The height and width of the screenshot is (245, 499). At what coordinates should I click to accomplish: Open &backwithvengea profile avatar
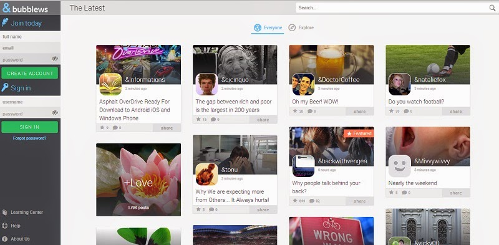[304, 166]
